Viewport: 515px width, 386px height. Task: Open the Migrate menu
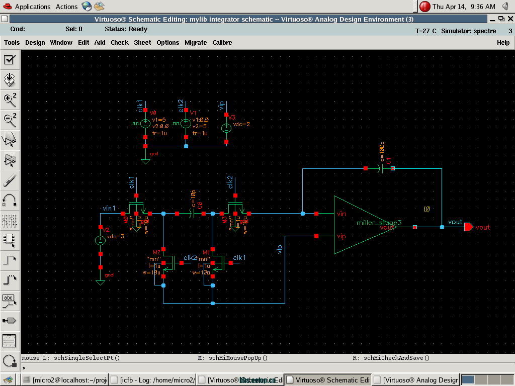pyautogui.click(x=196, y=43)
